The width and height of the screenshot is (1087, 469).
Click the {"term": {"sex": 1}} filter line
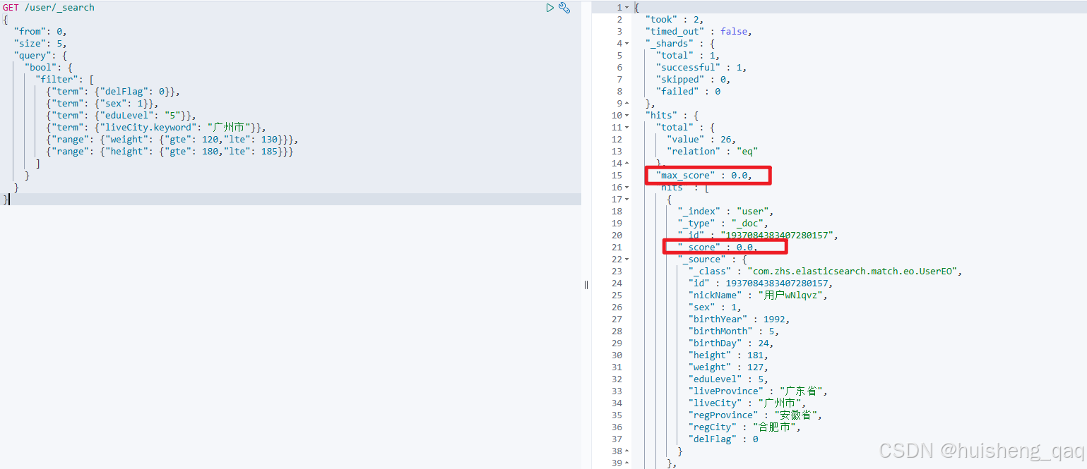point(102,104)
